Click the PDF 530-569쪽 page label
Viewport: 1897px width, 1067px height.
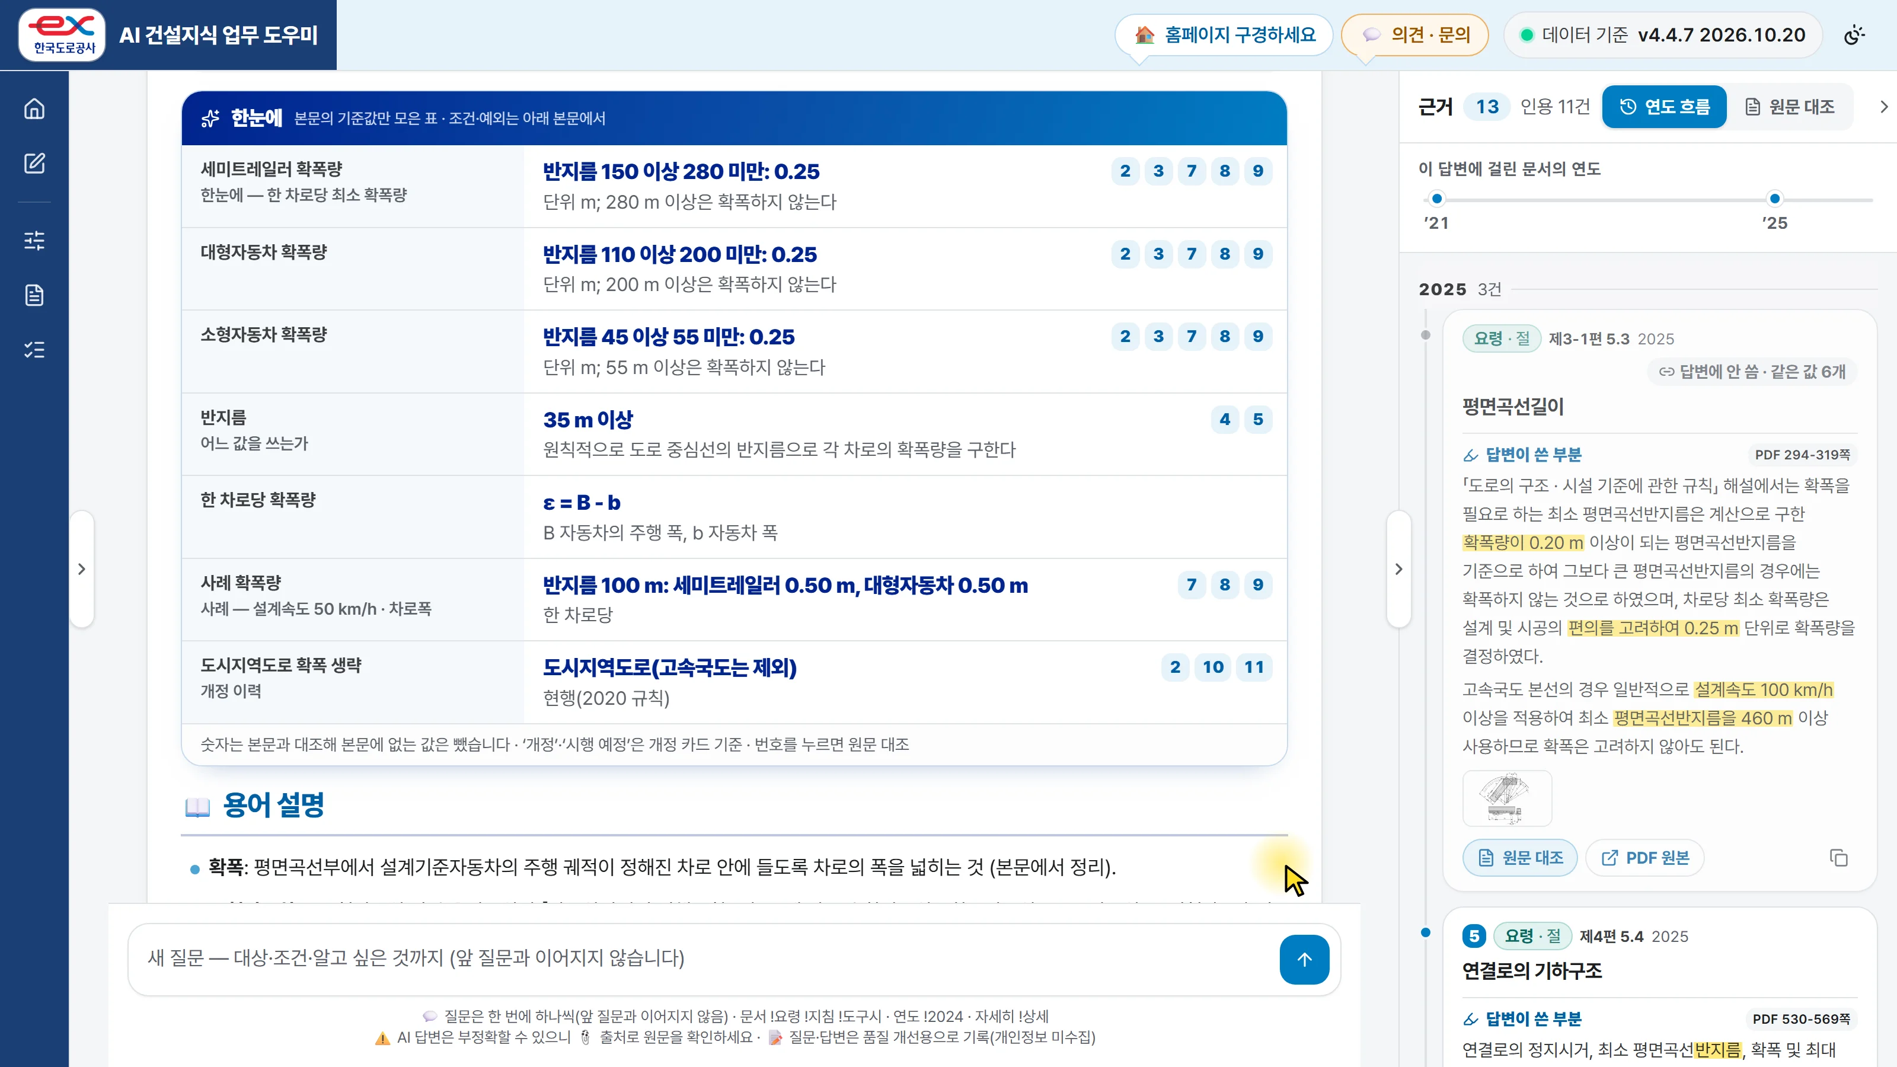coord(1802,1019)
